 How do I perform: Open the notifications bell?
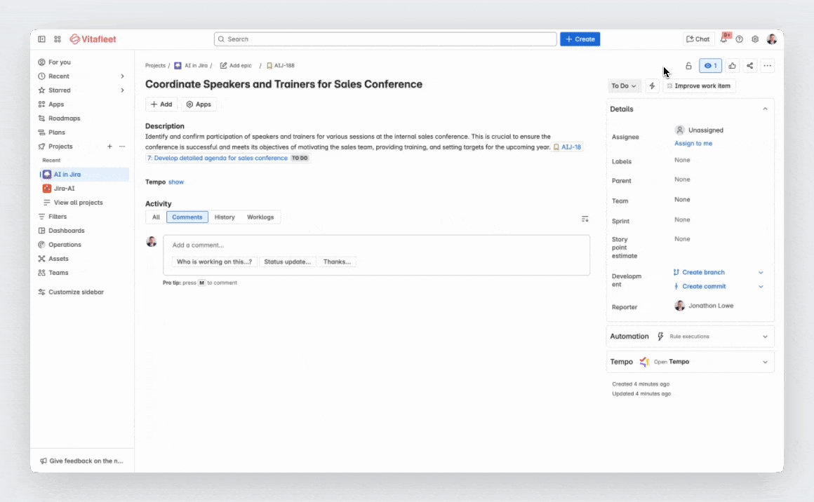pos(723,39)
